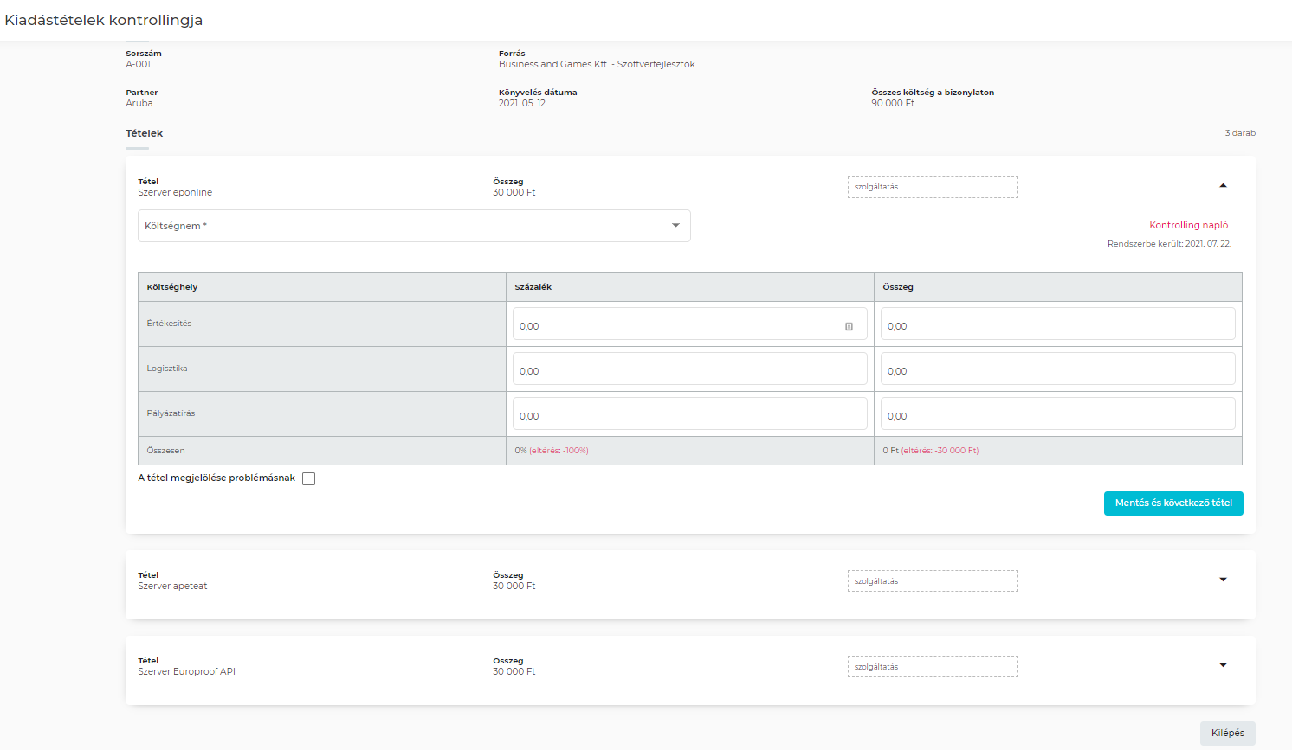Click the serial number 'A-001'
Viewport: 1292px width, 750px height.
pos(138,64)
